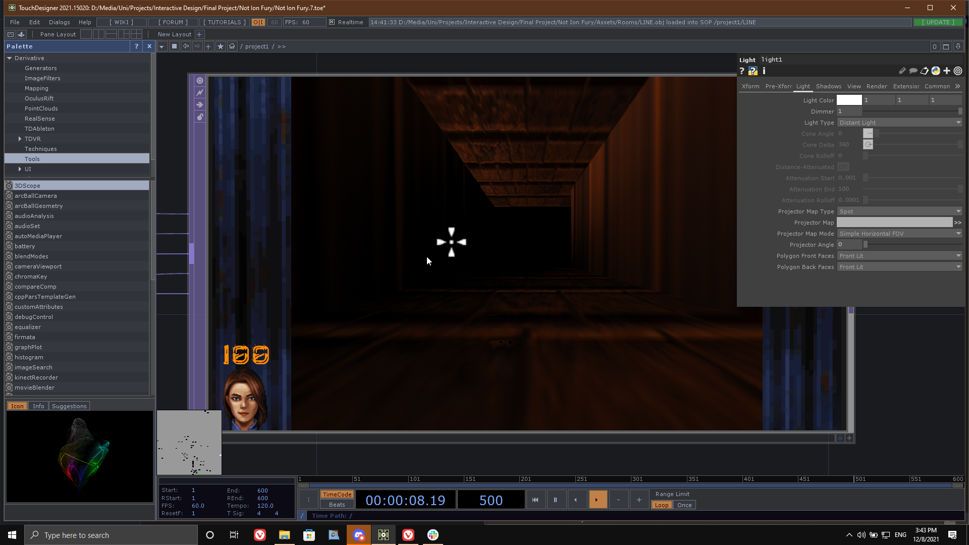This screenshot has width=969, height=545.
Task: Toggle perform mode window icon
Action: click(x=10, y=34)
